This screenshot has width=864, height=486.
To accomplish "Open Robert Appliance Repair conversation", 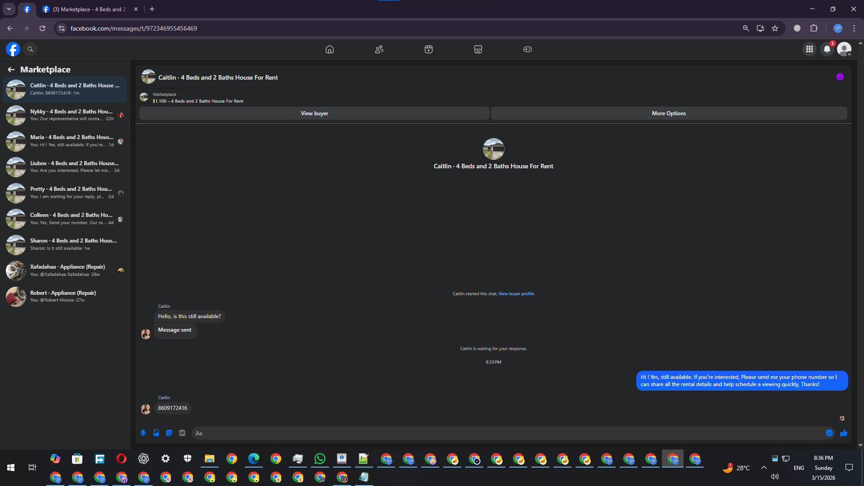I will [65, 297].
